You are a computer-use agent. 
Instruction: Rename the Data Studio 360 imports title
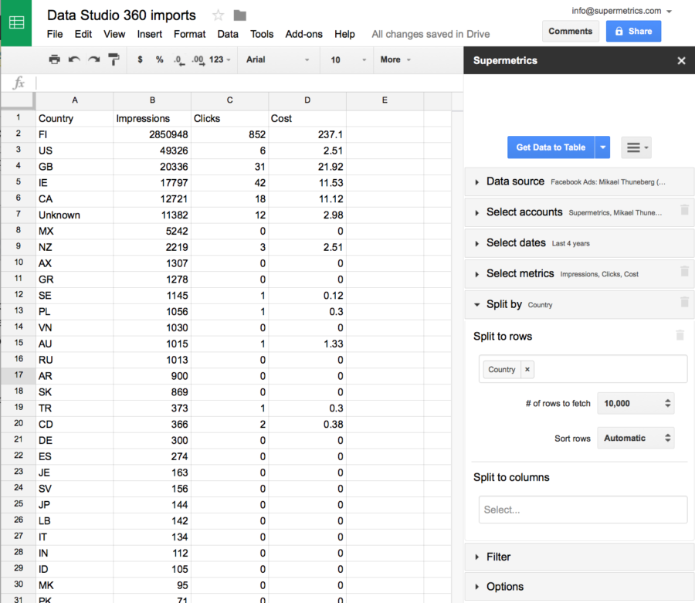tap(121, 15)
